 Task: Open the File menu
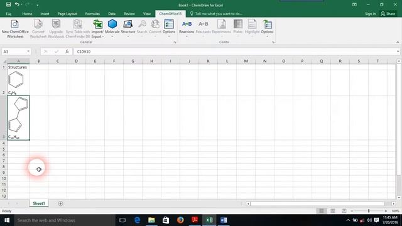pyautogui.click(x=8, y=14)
